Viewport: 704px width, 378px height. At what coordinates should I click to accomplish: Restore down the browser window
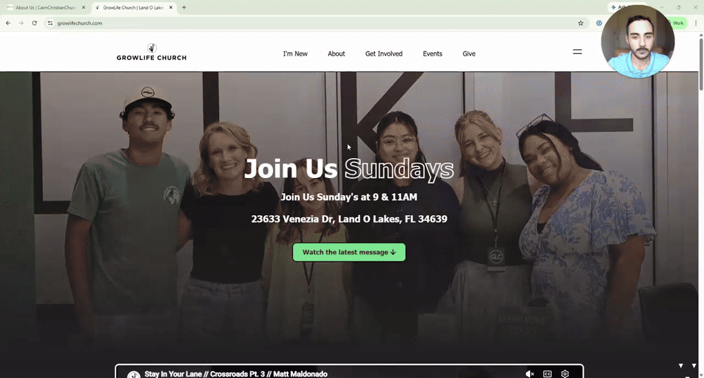[x=679, y=7]
